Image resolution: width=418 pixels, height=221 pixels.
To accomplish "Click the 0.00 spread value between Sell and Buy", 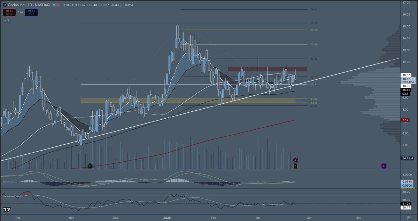I will pyautogui.click(x=20, y=12).
